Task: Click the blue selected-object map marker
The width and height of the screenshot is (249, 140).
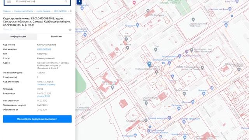Action: pyautogui.click(x=149, y=65)
